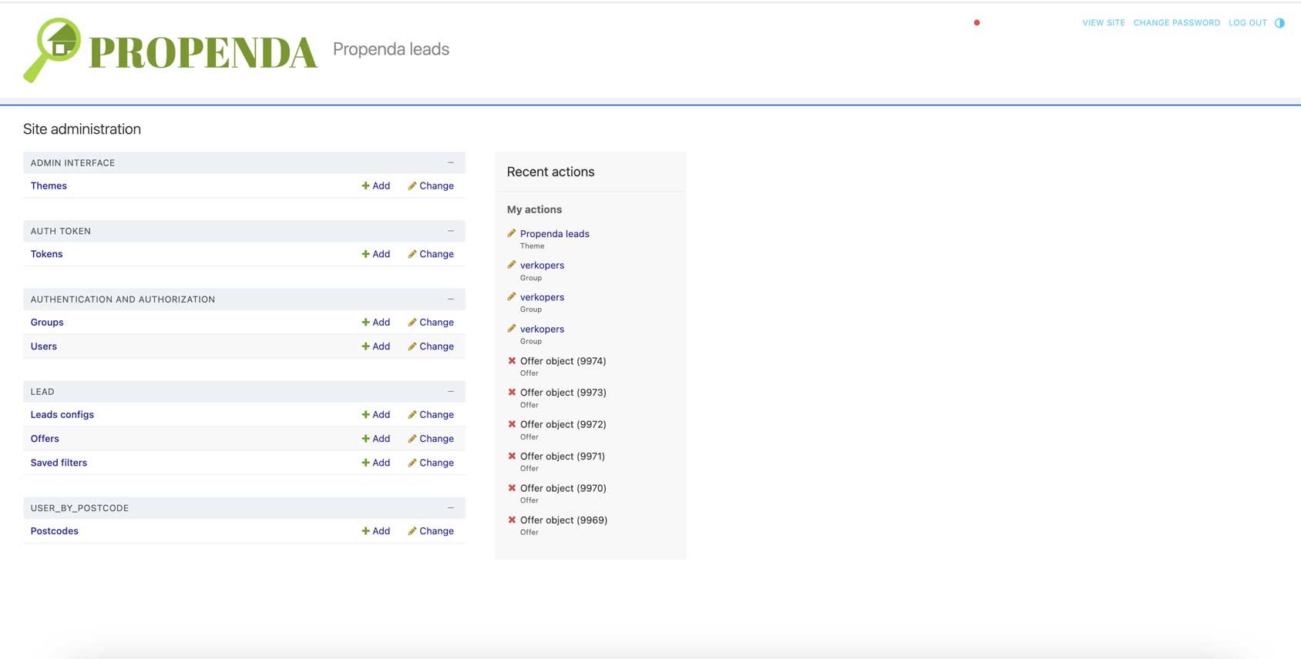This screenshot has width=1301, height=659.
Task: Click the Propenda magnifying glass logo
Action: (x=52, y=49)
